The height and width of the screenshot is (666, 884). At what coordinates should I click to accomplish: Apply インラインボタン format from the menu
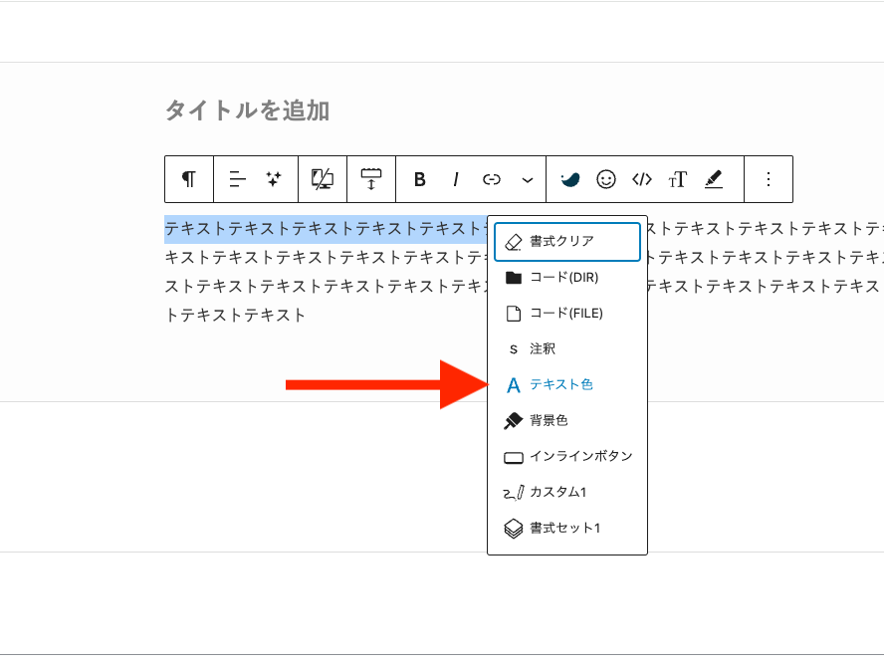click(x=579, y=456)
